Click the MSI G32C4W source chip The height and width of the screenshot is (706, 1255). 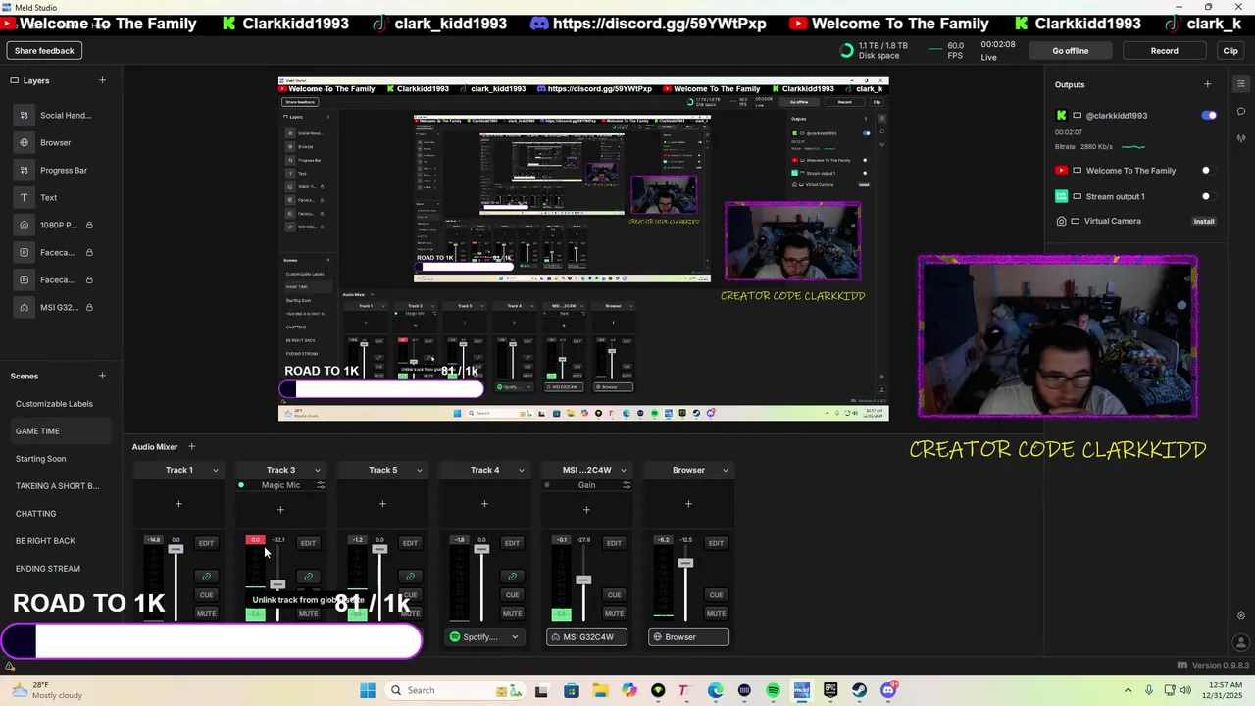(586, 637)
